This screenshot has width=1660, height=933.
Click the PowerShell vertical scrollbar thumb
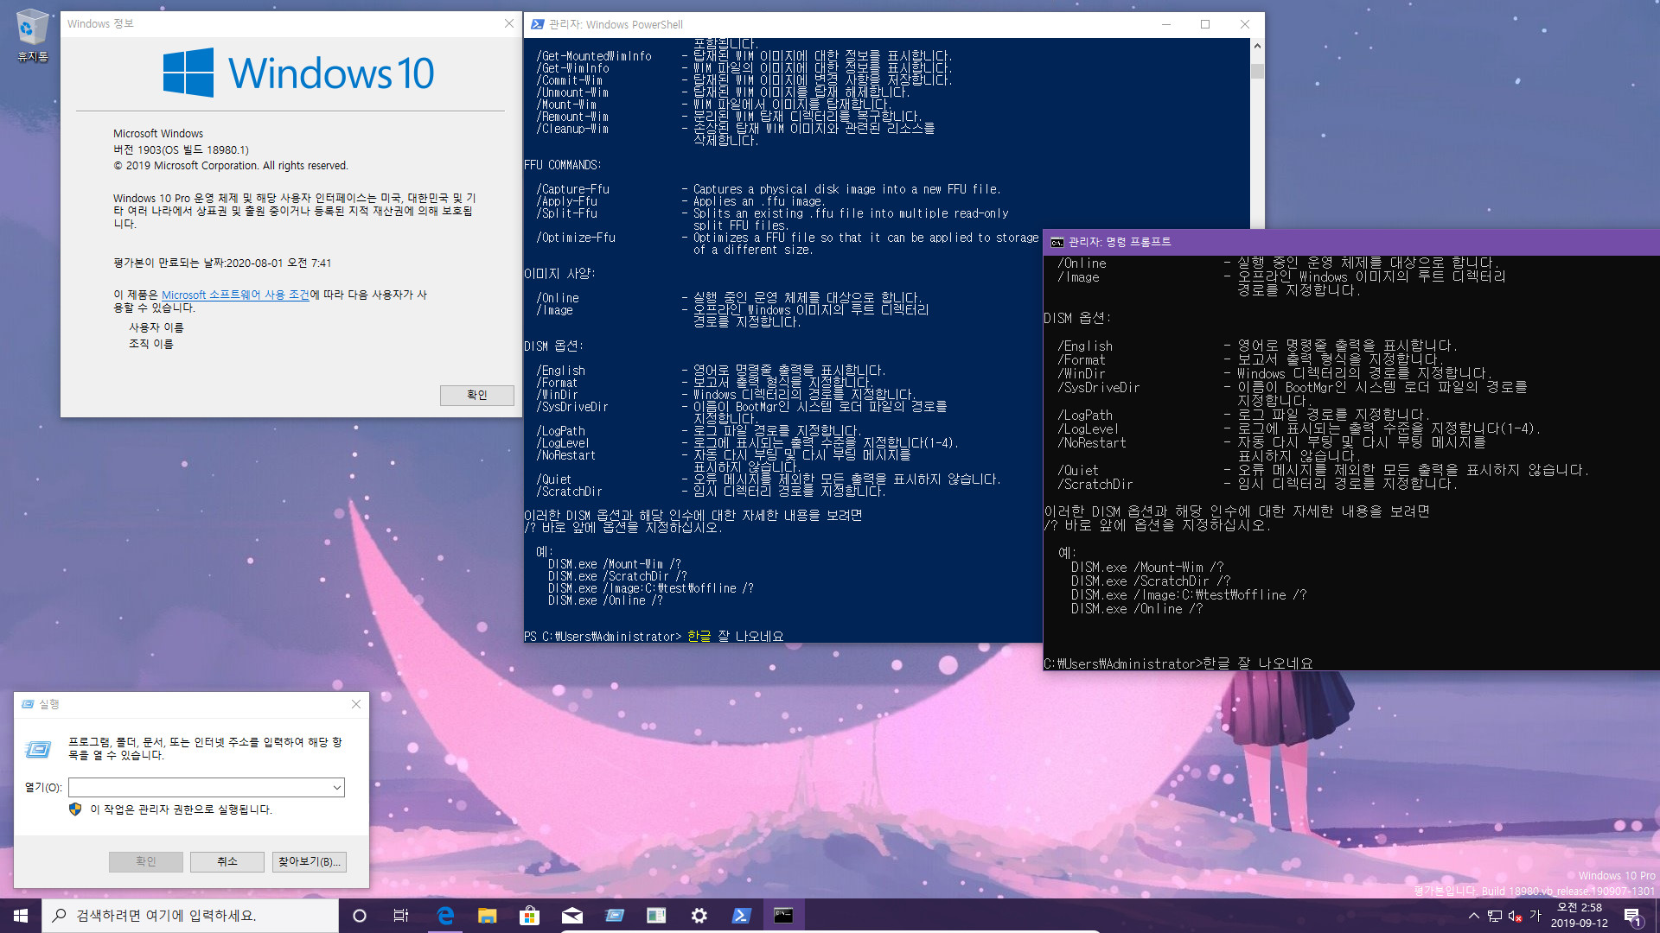tap(1257, 71)
